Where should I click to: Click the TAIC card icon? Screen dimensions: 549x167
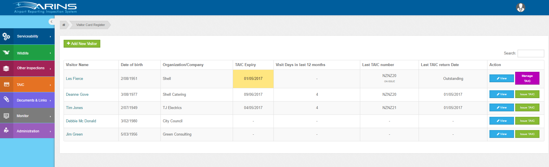coord(6,85)
